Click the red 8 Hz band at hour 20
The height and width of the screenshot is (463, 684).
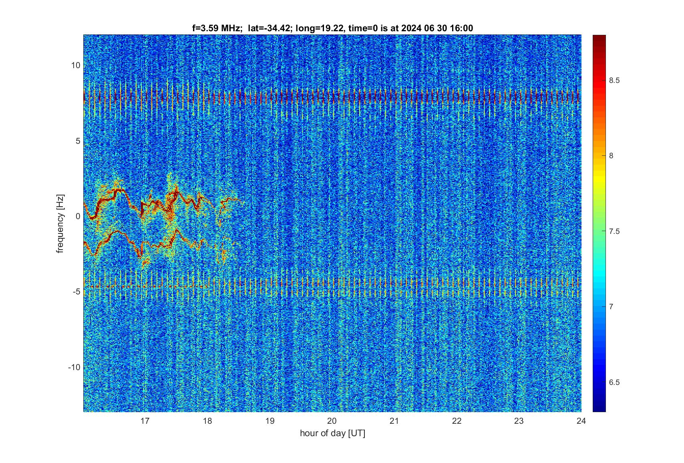[332, 97]
